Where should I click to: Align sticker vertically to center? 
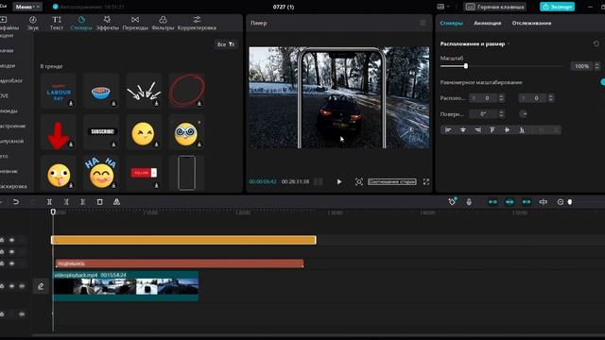[507, 130]
